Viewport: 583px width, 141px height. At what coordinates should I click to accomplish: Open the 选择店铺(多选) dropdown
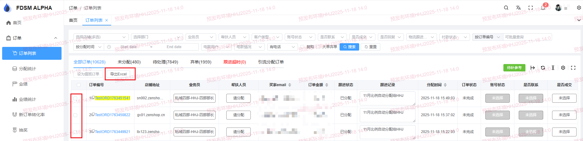(101, 37)
